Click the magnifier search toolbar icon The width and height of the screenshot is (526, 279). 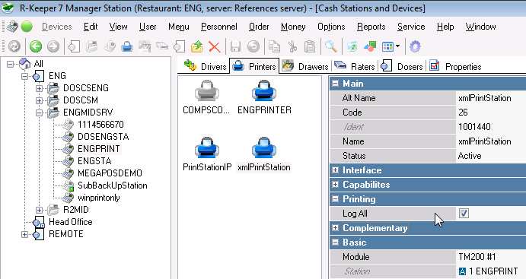click(x=331, y=46)
